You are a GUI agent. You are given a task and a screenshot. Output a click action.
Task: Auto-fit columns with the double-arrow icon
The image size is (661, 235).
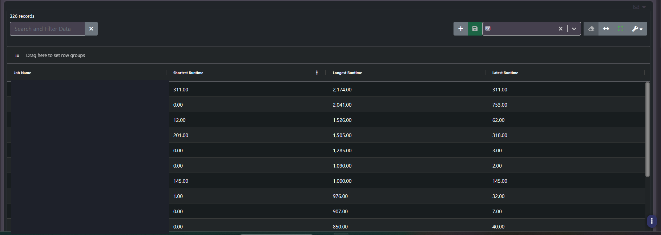pos(606,29)
